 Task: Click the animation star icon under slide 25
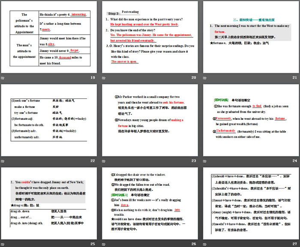[3, 244]
